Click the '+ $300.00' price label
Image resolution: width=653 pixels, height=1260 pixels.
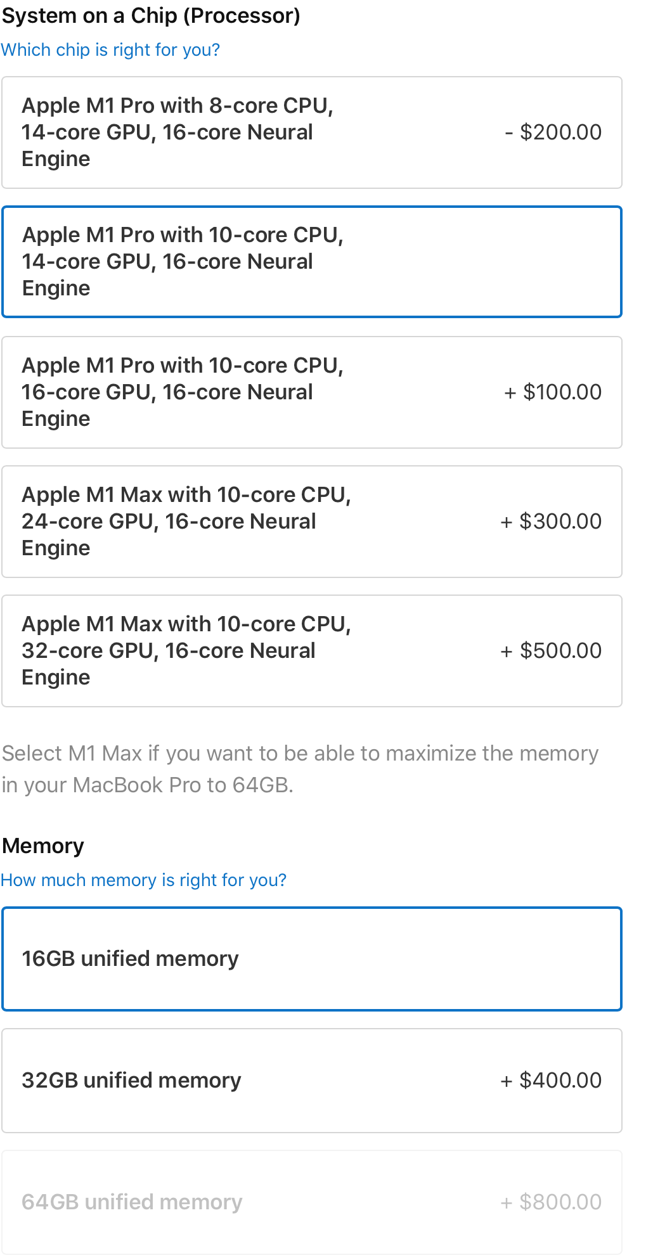point(551,522)
